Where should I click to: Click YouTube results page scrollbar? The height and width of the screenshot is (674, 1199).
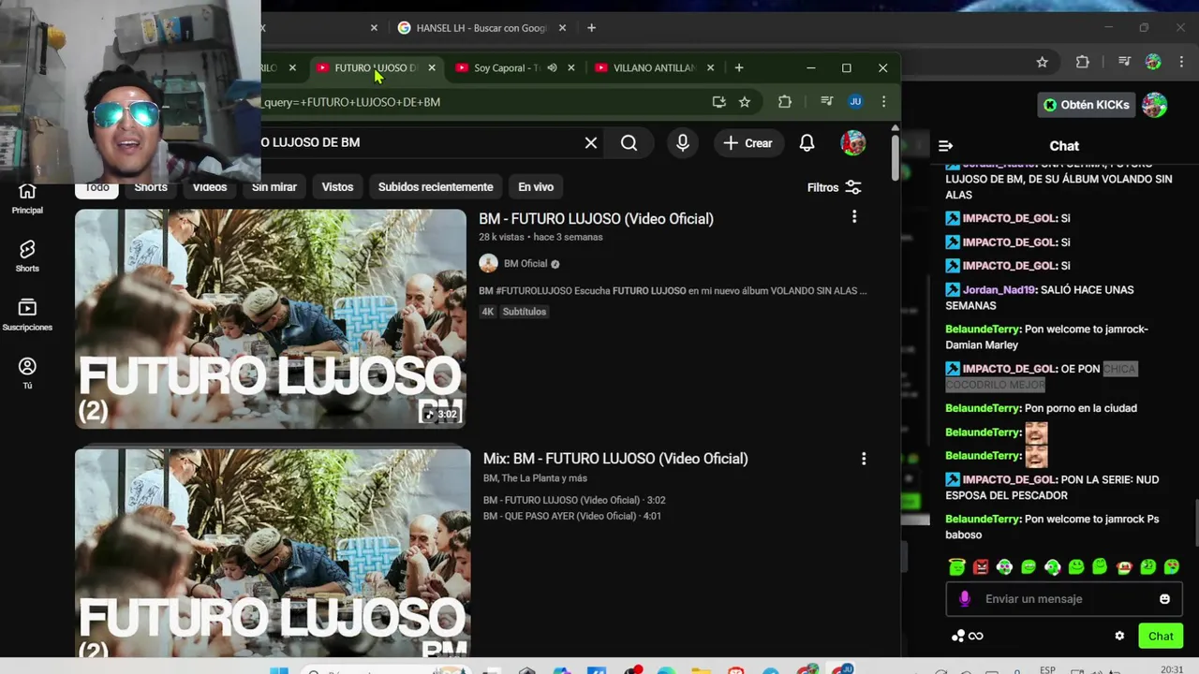tap(896, 157)
